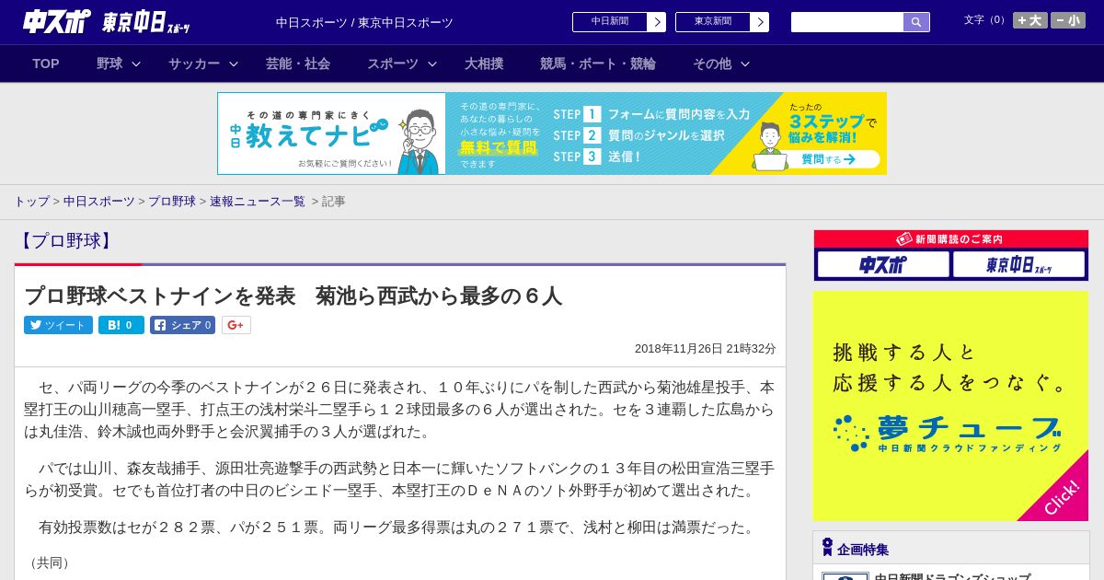Click the magnifier search button
Viewport: 1104px width, 580px height.
916,22
